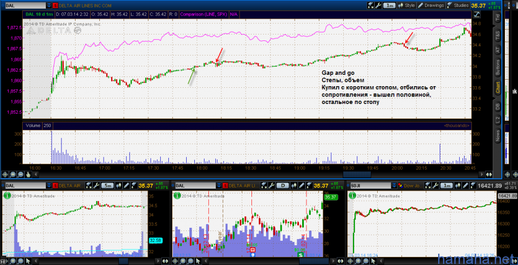Click the <thousands> volume unit label
The image size is (518, 265).
[x=457, y=125]
